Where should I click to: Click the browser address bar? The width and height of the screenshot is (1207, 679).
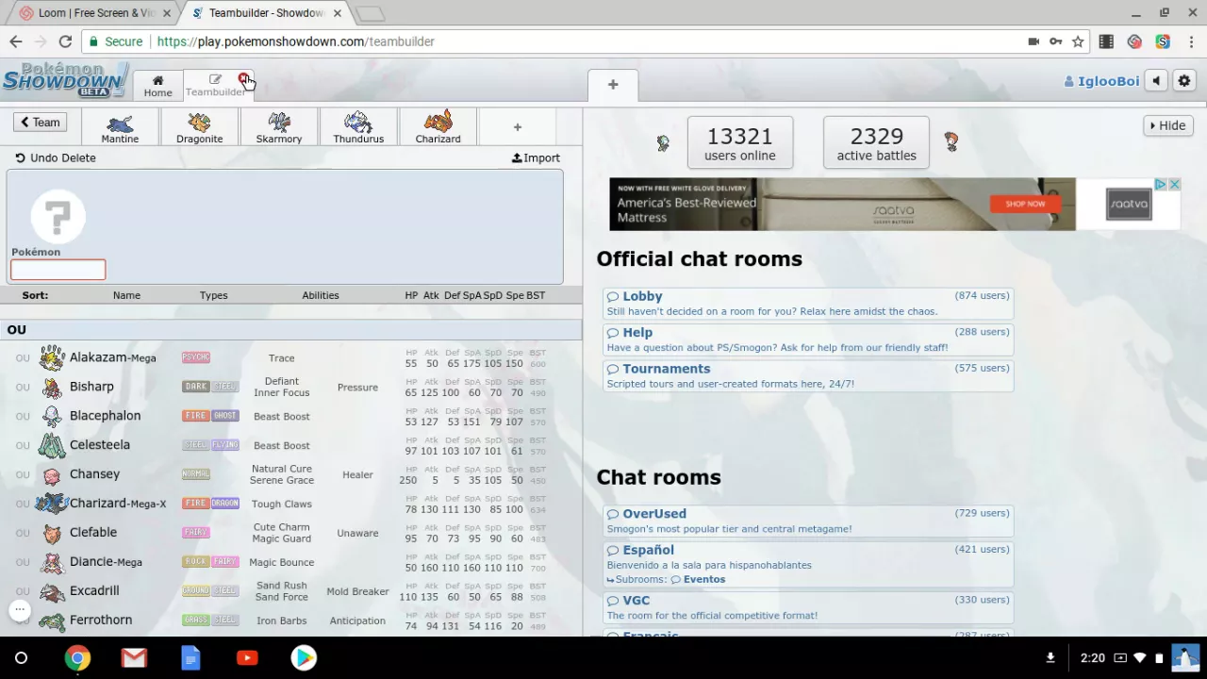tap(585, 41)
